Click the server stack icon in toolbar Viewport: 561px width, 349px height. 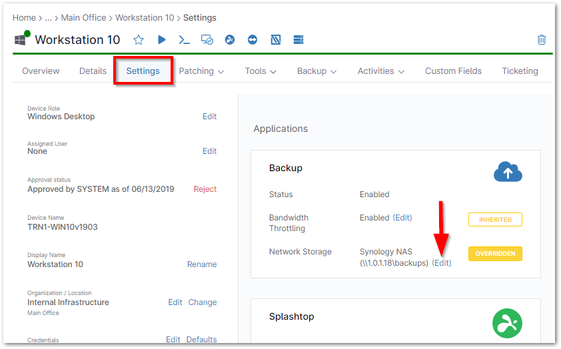(x=298, y=40)
